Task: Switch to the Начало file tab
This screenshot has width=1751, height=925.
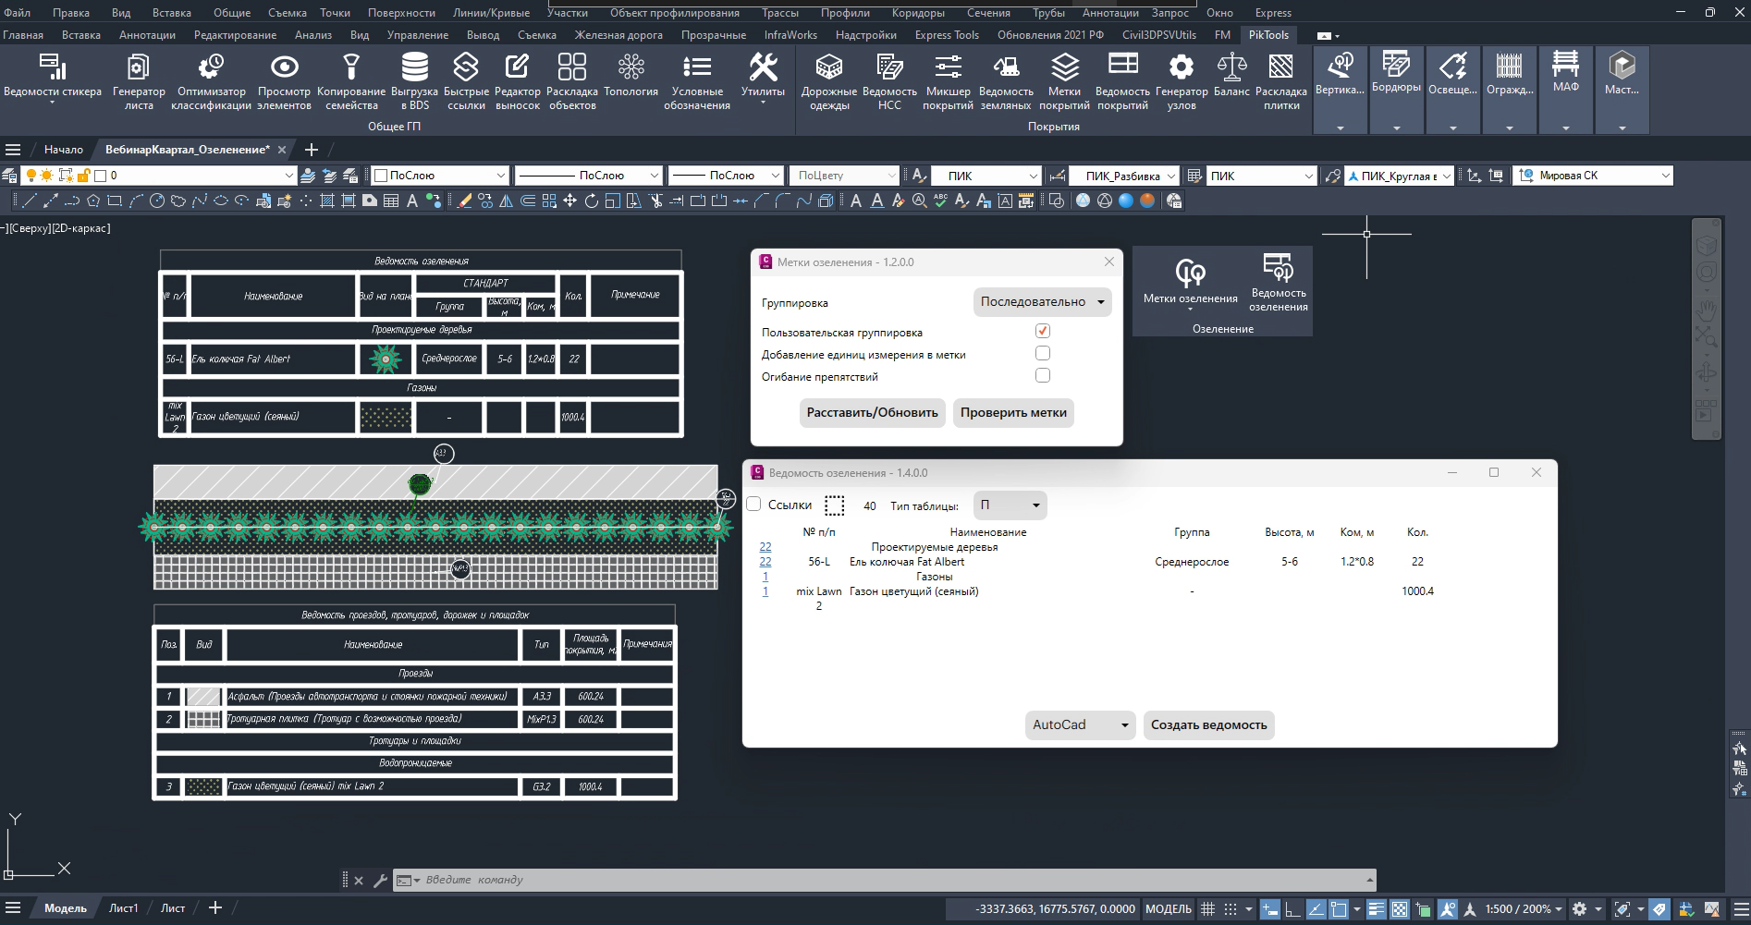Action: coord(64,150)
